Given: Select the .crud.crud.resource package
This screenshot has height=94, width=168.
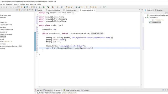Looking at the screenshot, I should 7,30.
